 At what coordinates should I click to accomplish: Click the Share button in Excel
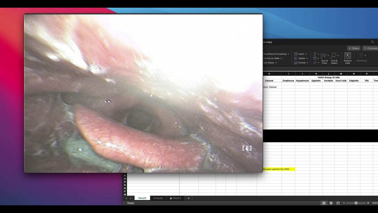pyautogui.click(x=353, y=48)
